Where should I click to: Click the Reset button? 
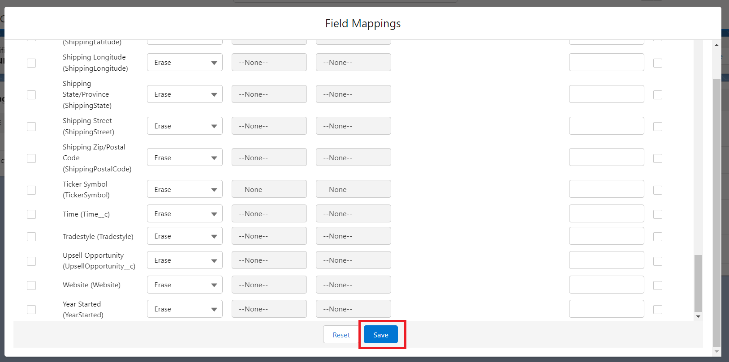(341, 335)
